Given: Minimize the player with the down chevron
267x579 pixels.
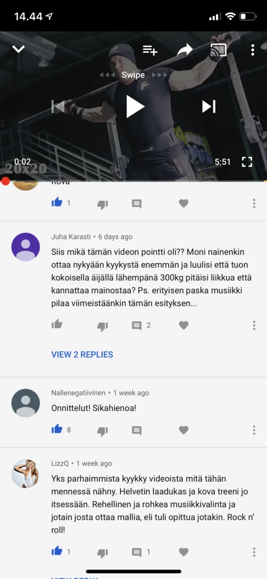Looking at the screenshot, I should pos(18,49).
